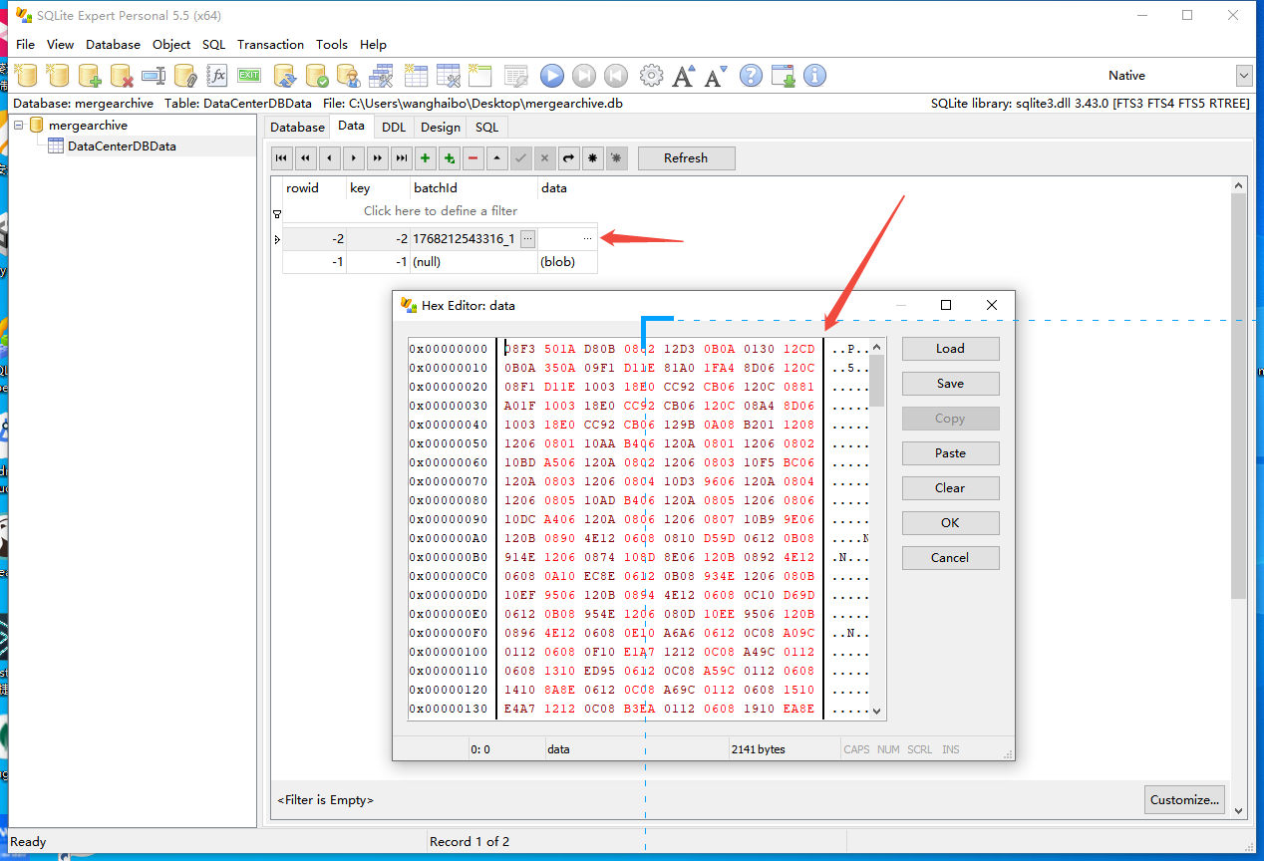Click the blue info about icon
The image size is (1264, 861).
814,76
